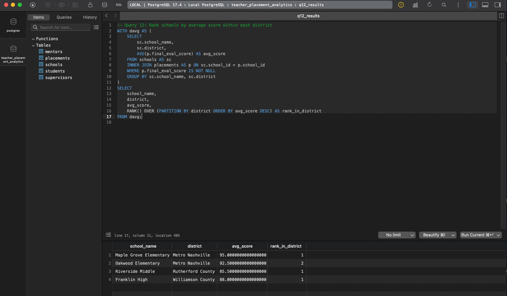Screen dimensions: 507x296
Task: Toggle the bottom console panel
Action: point(485,5)
